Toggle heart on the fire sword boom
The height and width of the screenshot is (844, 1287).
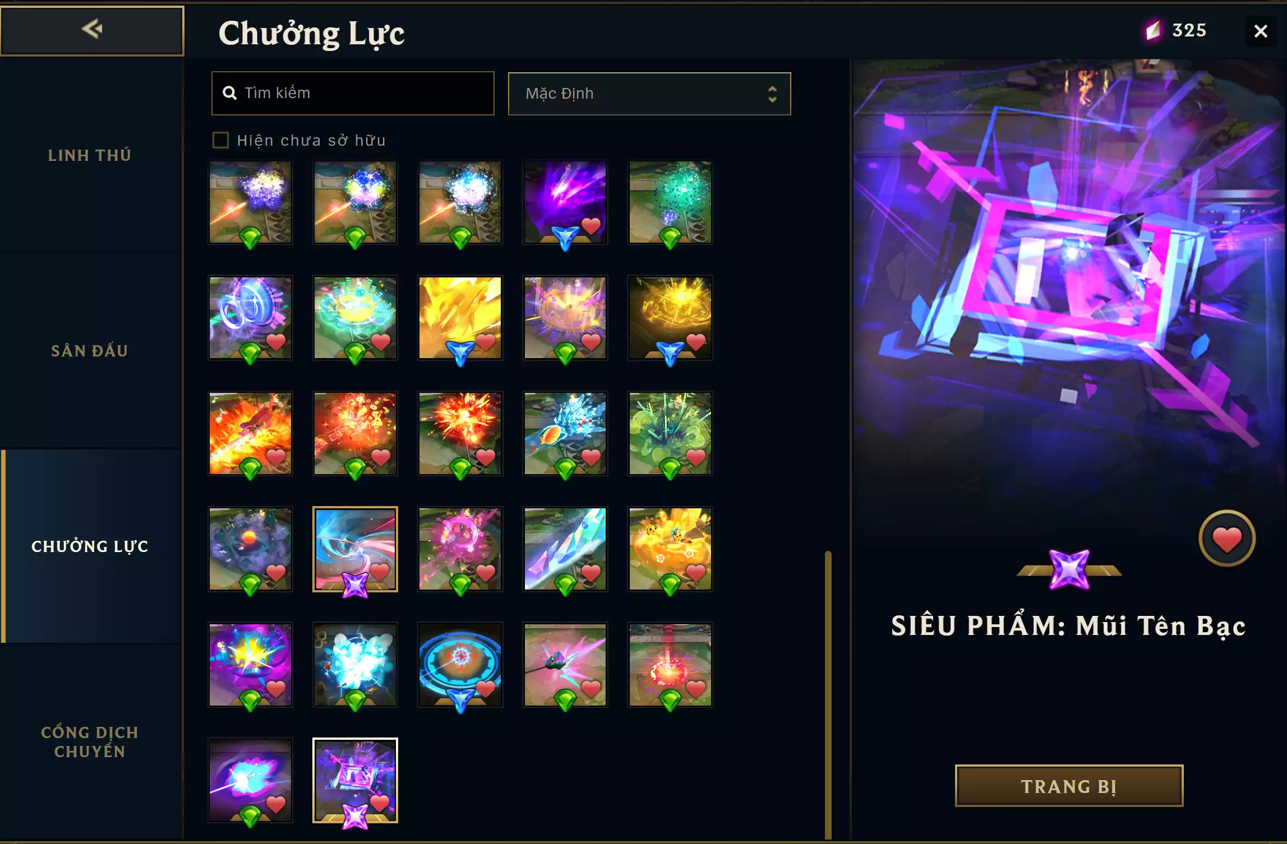(x=275, y=457)
